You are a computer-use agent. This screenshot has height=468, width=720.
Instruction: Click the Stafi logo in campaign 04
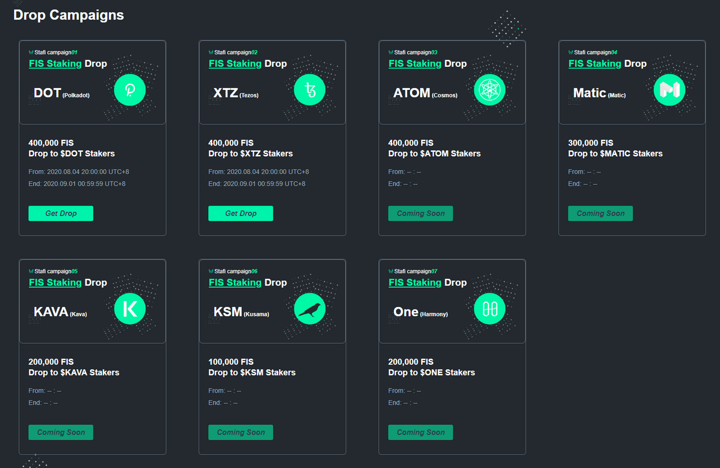[571, 52]
